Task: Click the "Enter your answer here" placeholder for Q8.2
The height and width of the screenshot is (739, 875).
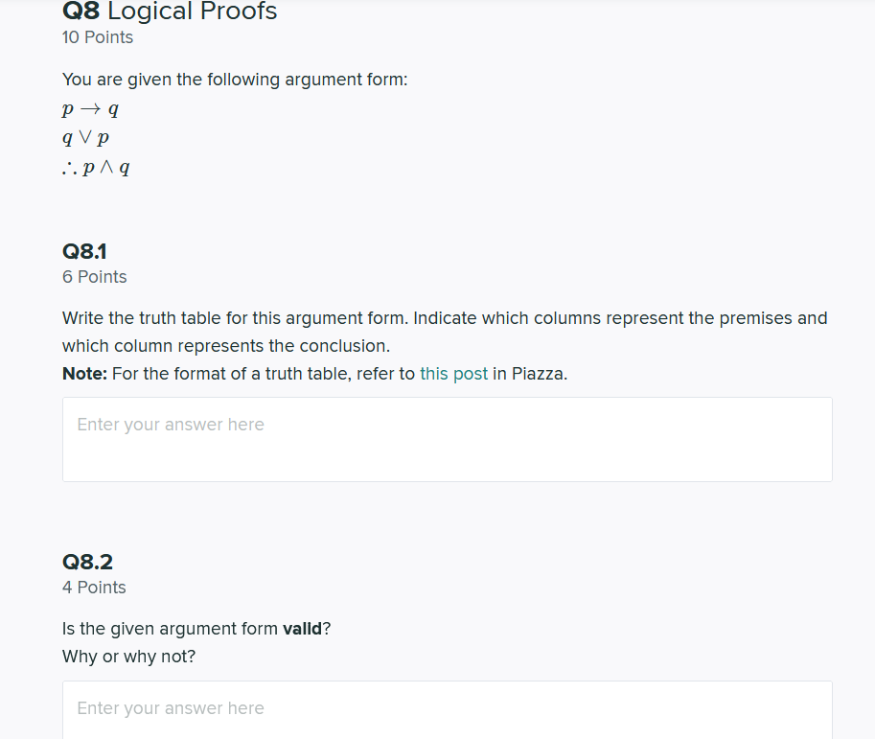Action: [x=171, y=708]
